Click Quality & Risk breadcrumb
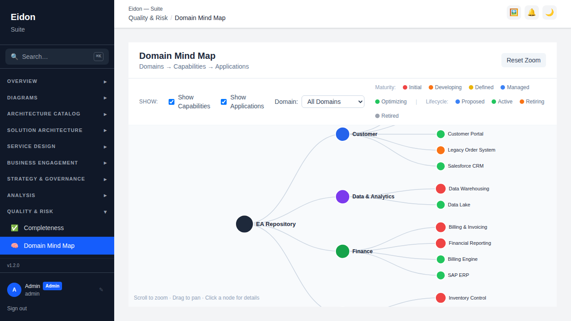The height and width of the screenshot is (321, 571). pyautogui.click(x=148, y=18)
